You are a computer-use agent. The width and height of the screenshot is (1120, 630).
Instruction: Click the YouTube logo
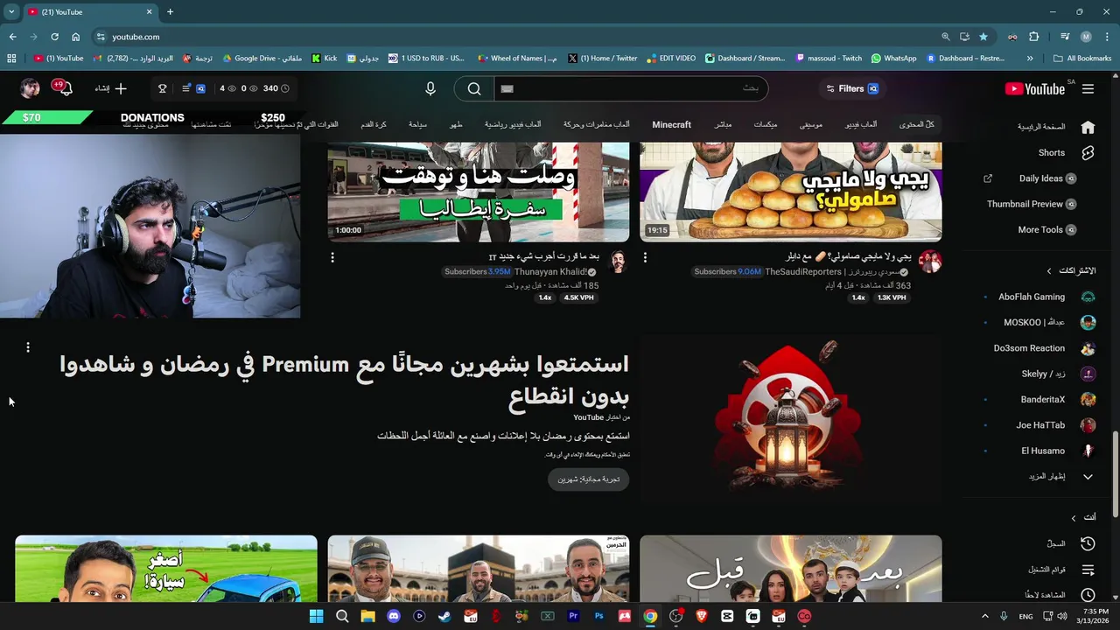coord(1034,88)
